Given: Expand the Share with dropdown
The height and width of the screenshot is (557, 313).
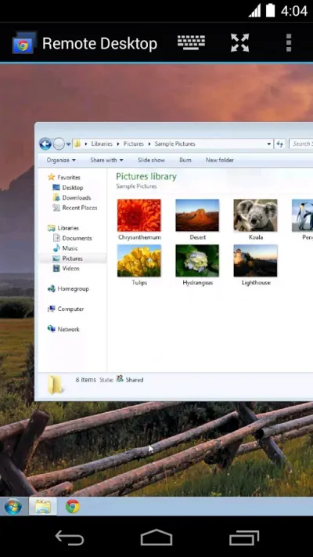Looking at the screenshot, I should [107, 161].
